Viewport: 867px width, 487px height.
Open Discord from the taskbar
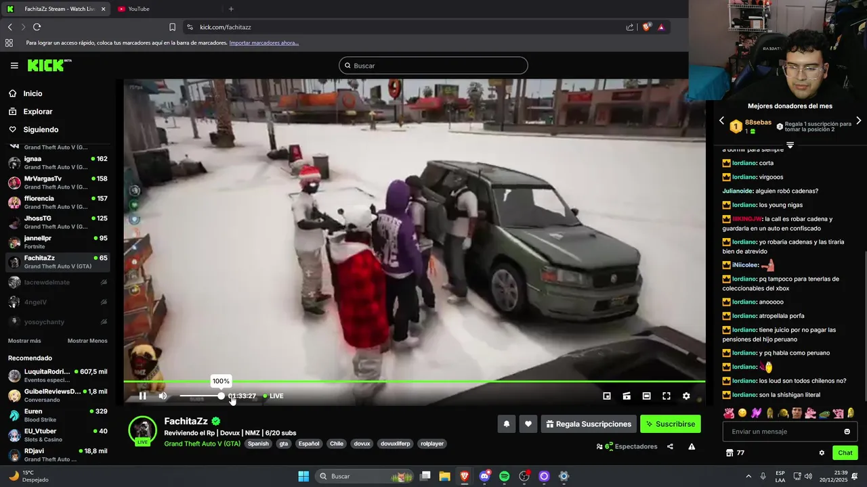point(484,476)
